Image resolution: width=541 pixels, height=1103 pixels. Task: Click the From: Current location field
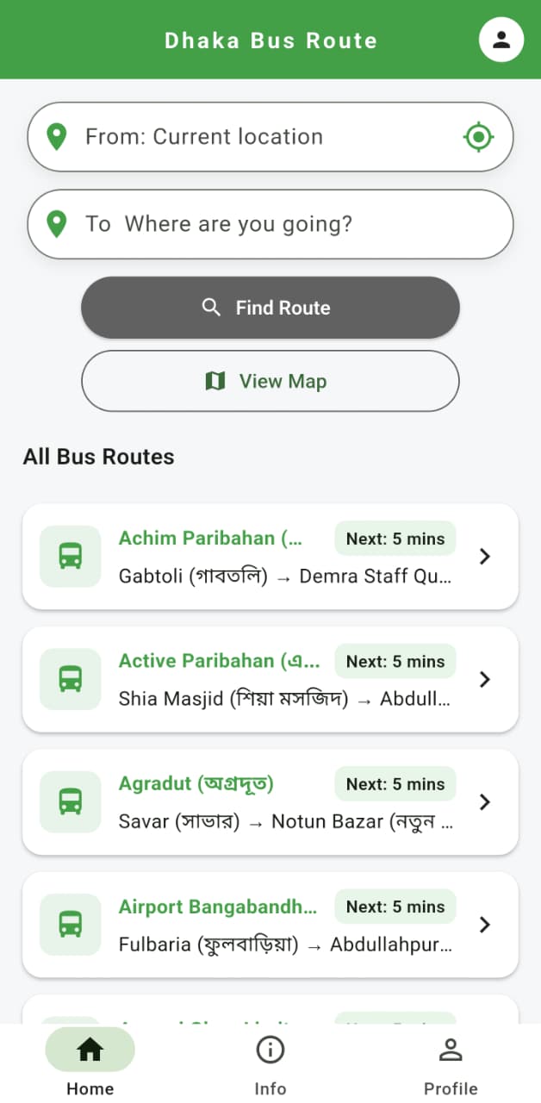tap(258, 136)
